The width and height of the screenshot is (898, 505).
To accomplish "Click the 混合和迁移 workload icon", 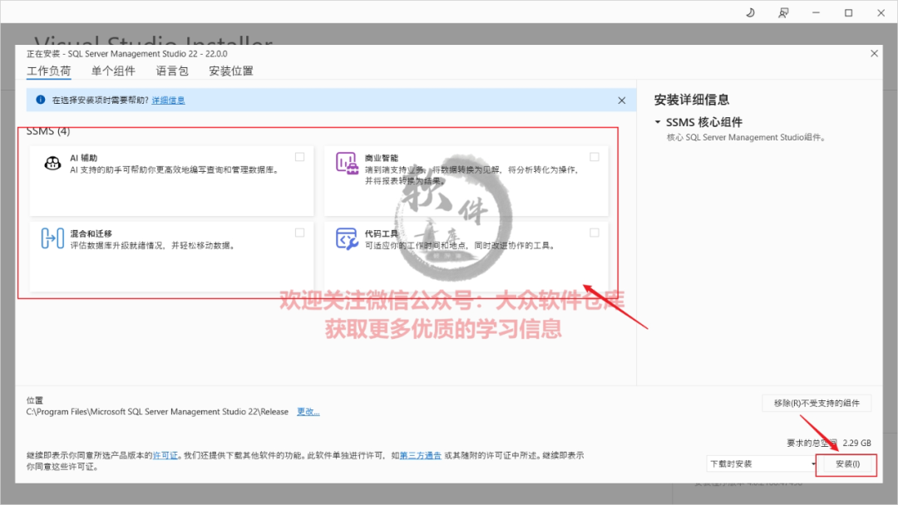I will tap(52, 238).
